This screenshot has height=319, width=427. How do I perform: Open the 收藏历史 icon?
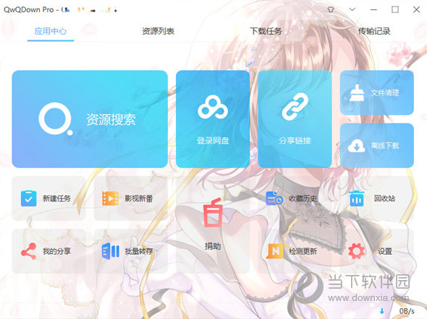pos(274,198)
